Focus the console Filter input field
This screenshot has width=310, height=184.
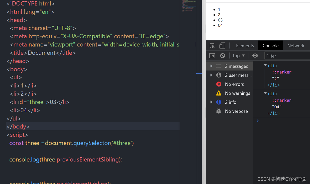(287, 56)
